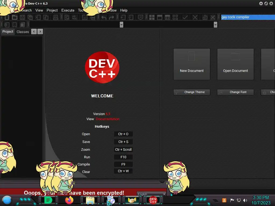Viewport: 275px width, 206px height.
Task: Click the Ctr + W Clear hotkey box
Action: click(123, 171)
